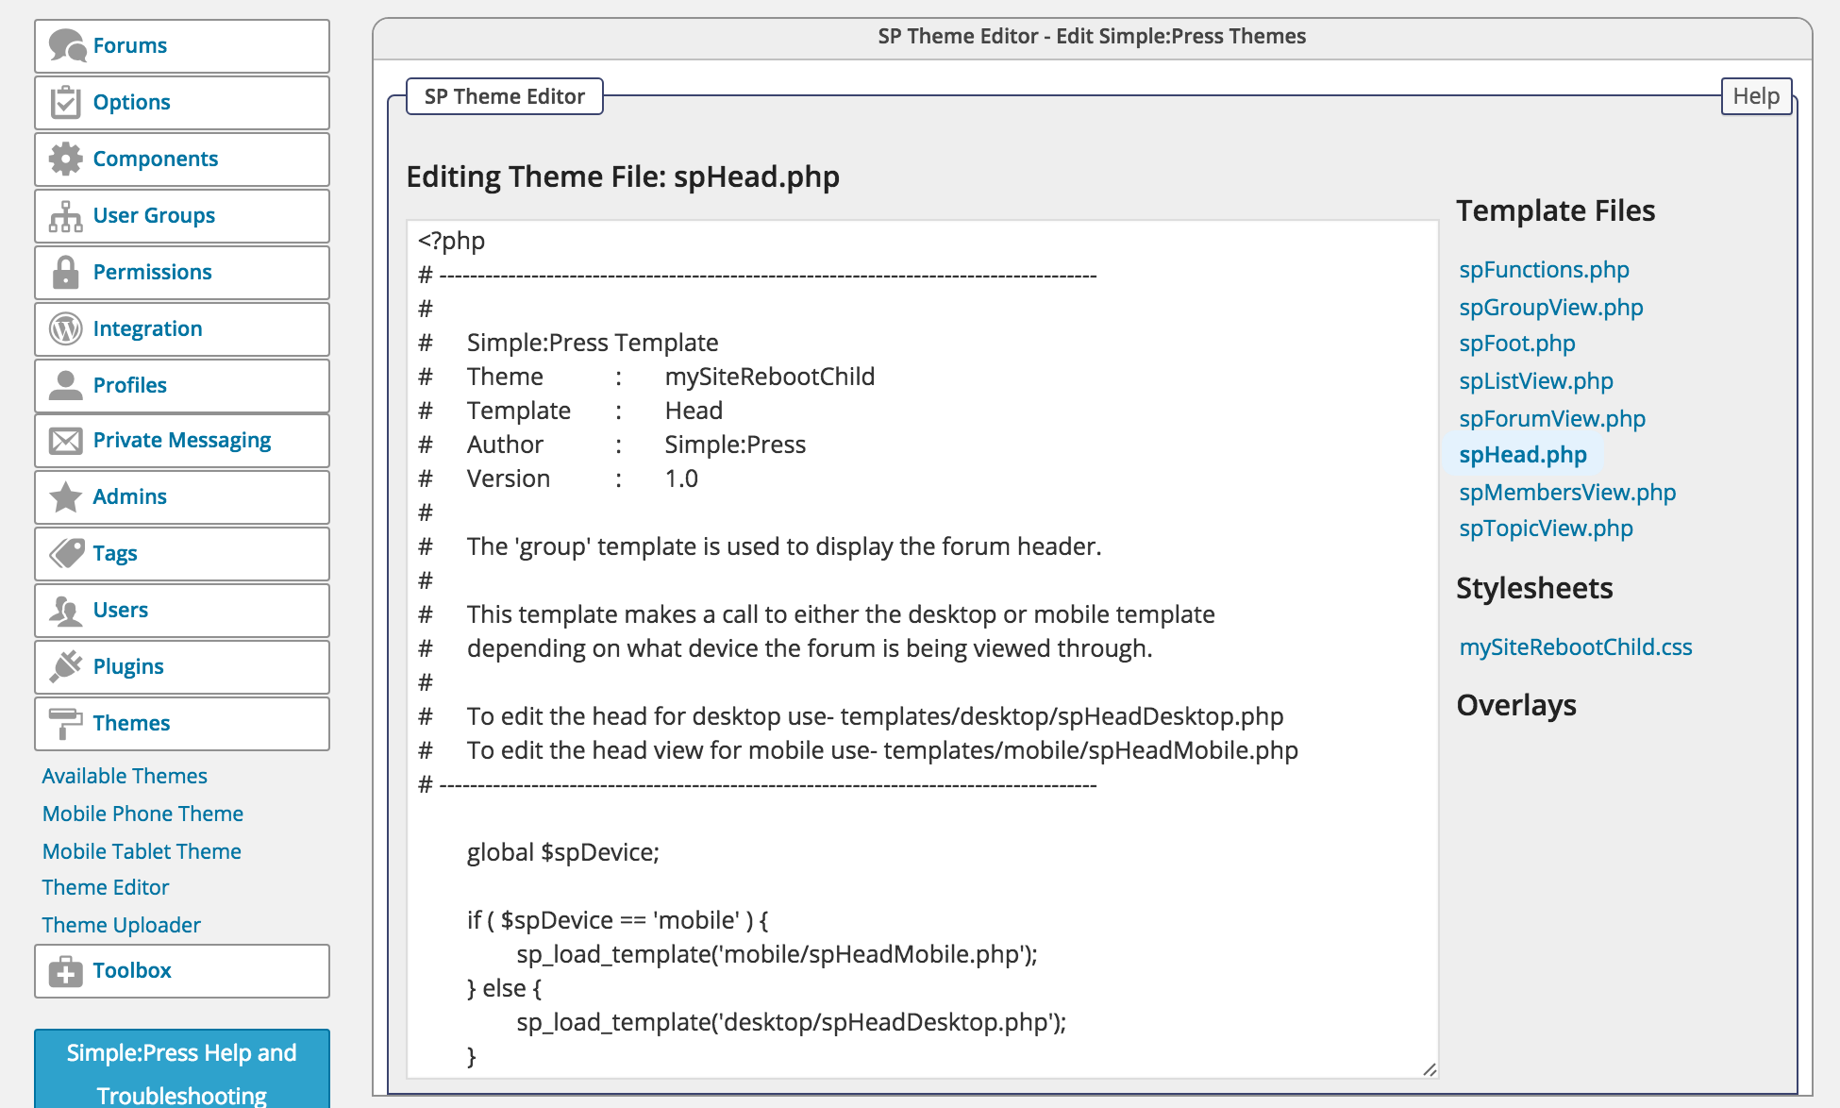Image resolution: width=1840 pixels, height=1108 pixels.
Task: Edit the spFunctions.php template file
Action: click(1544, 270)
